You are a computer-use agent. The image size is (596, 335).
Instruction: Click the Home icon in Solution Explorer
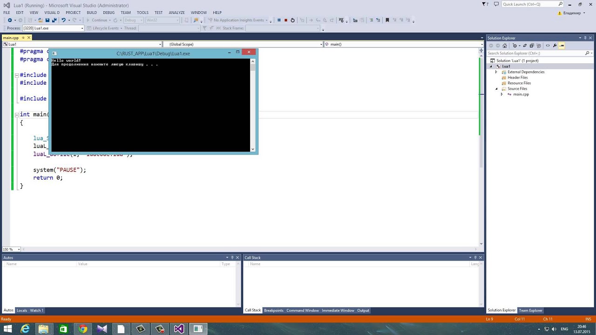tap(505, 46)
